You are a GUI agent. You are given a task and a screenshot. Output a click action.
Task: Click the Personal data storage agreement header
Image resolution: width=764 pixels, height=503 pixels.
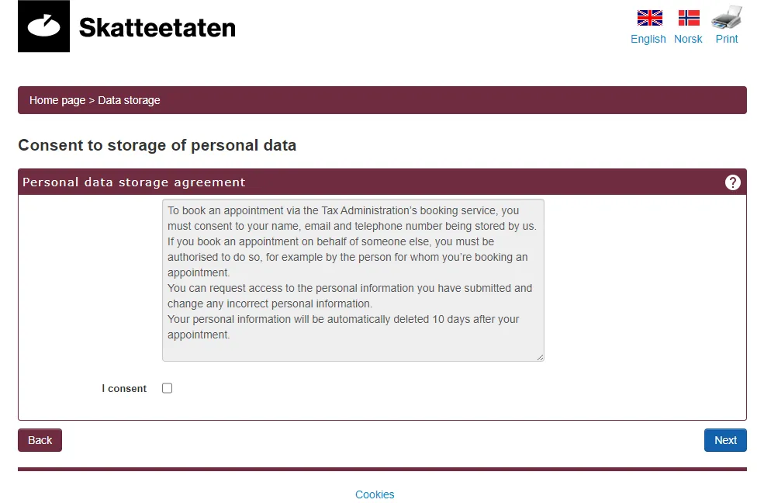[134, 182]
